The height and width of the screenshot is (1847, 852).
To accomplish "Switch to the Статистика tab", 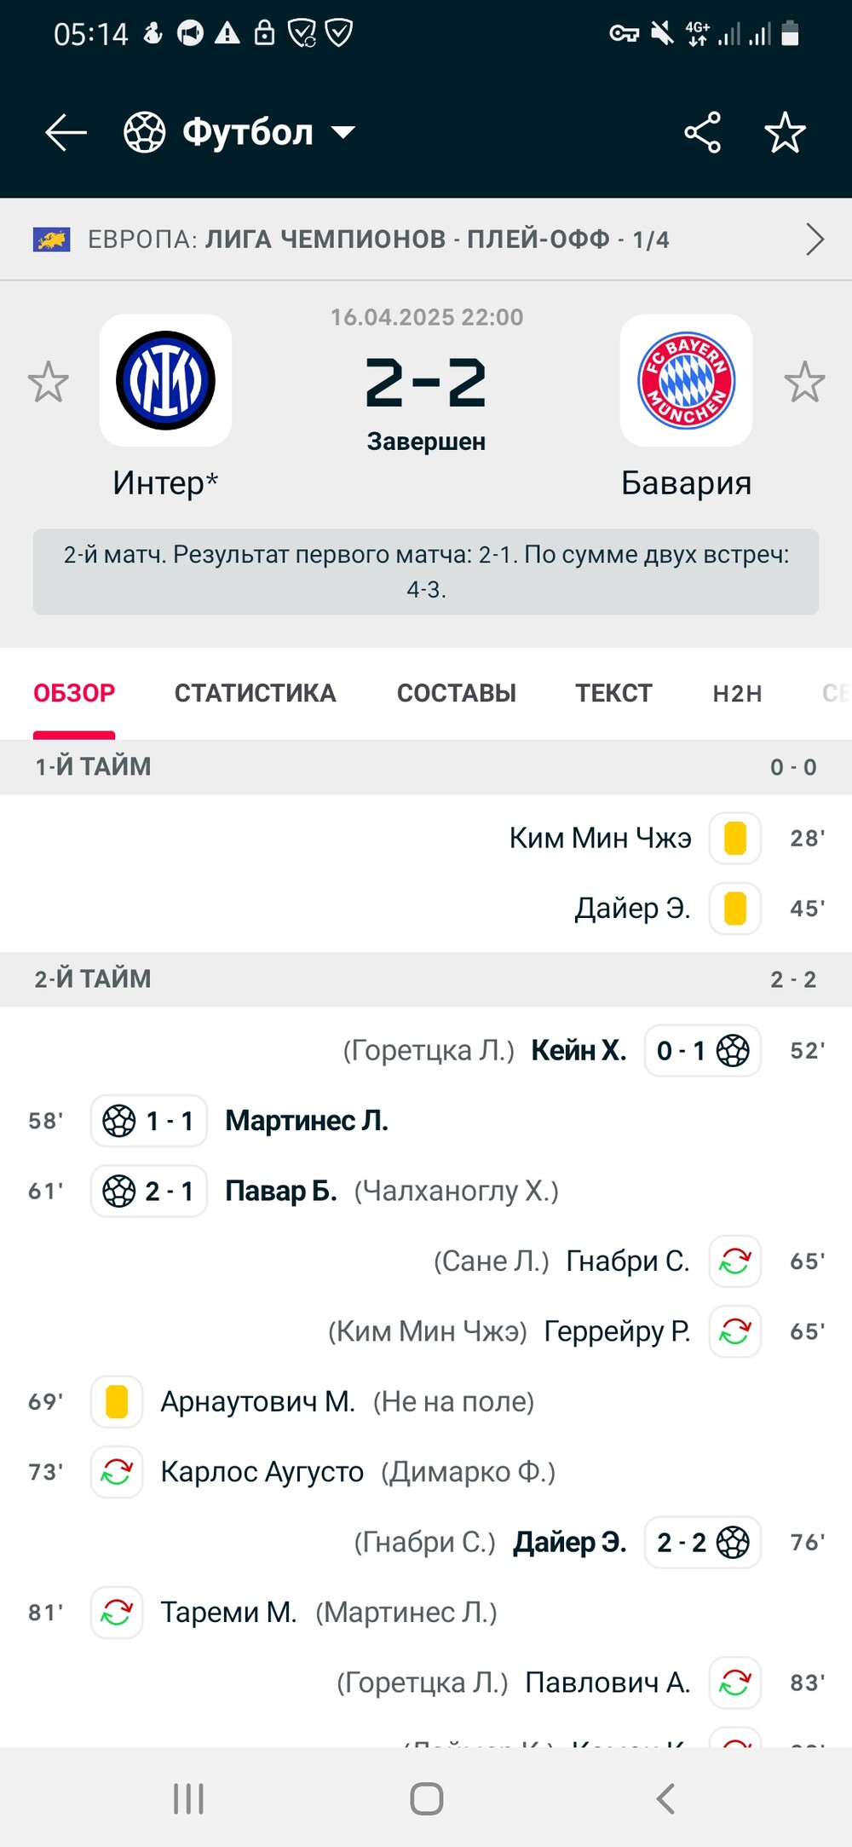I will 256,693.
